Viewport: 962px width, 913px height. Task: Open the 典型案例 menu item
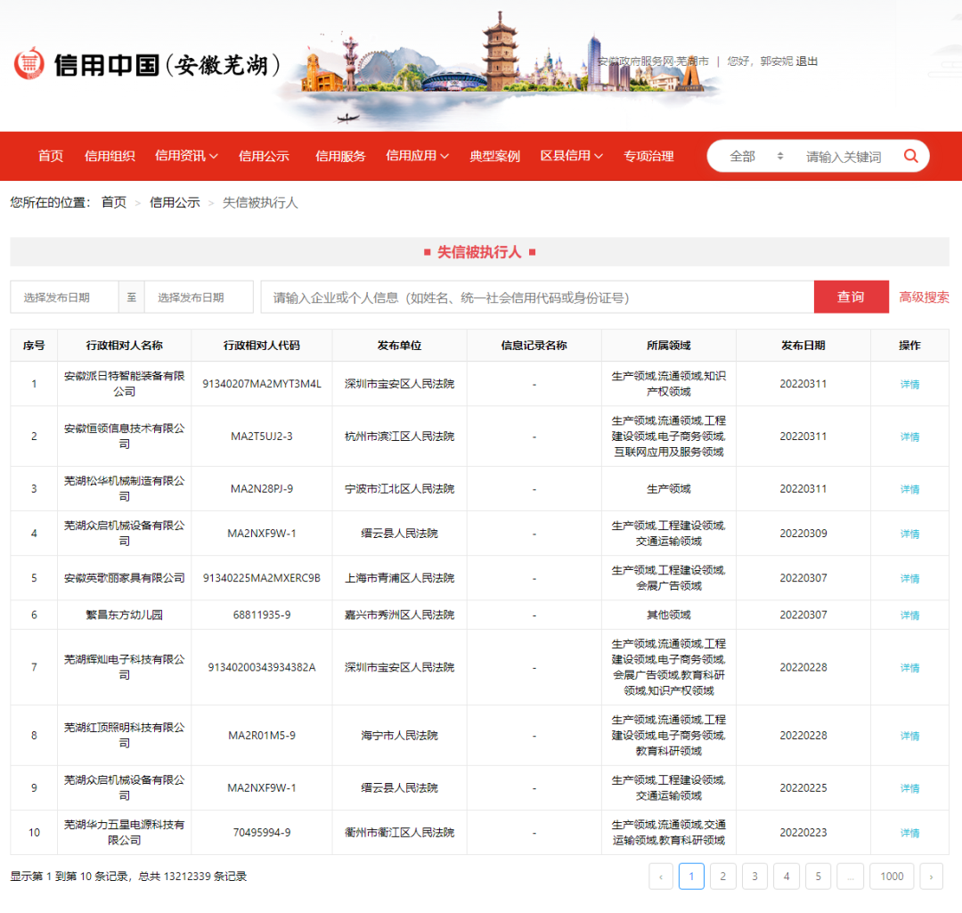(x=493, y=156)
